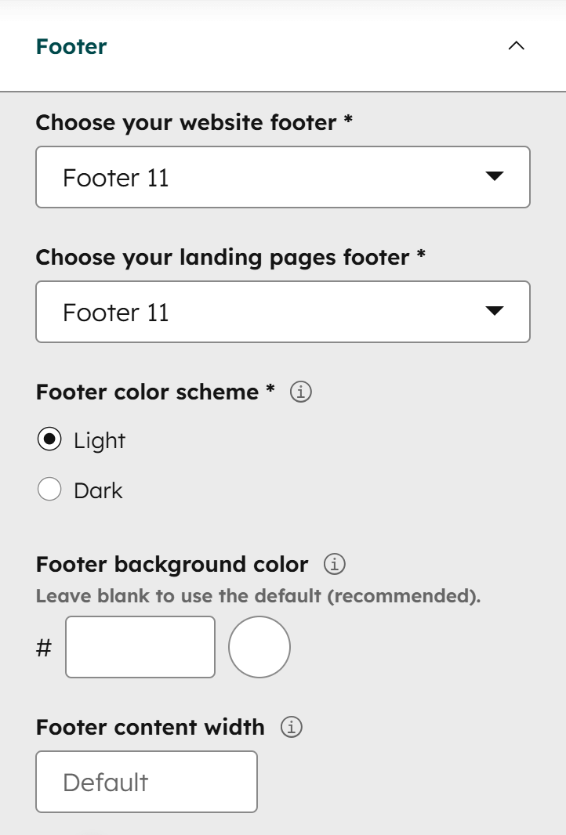Viewport: 566px width, 835px height.
Task: Open the Footer color scheme info tooltip
Action: pos(301,392)
